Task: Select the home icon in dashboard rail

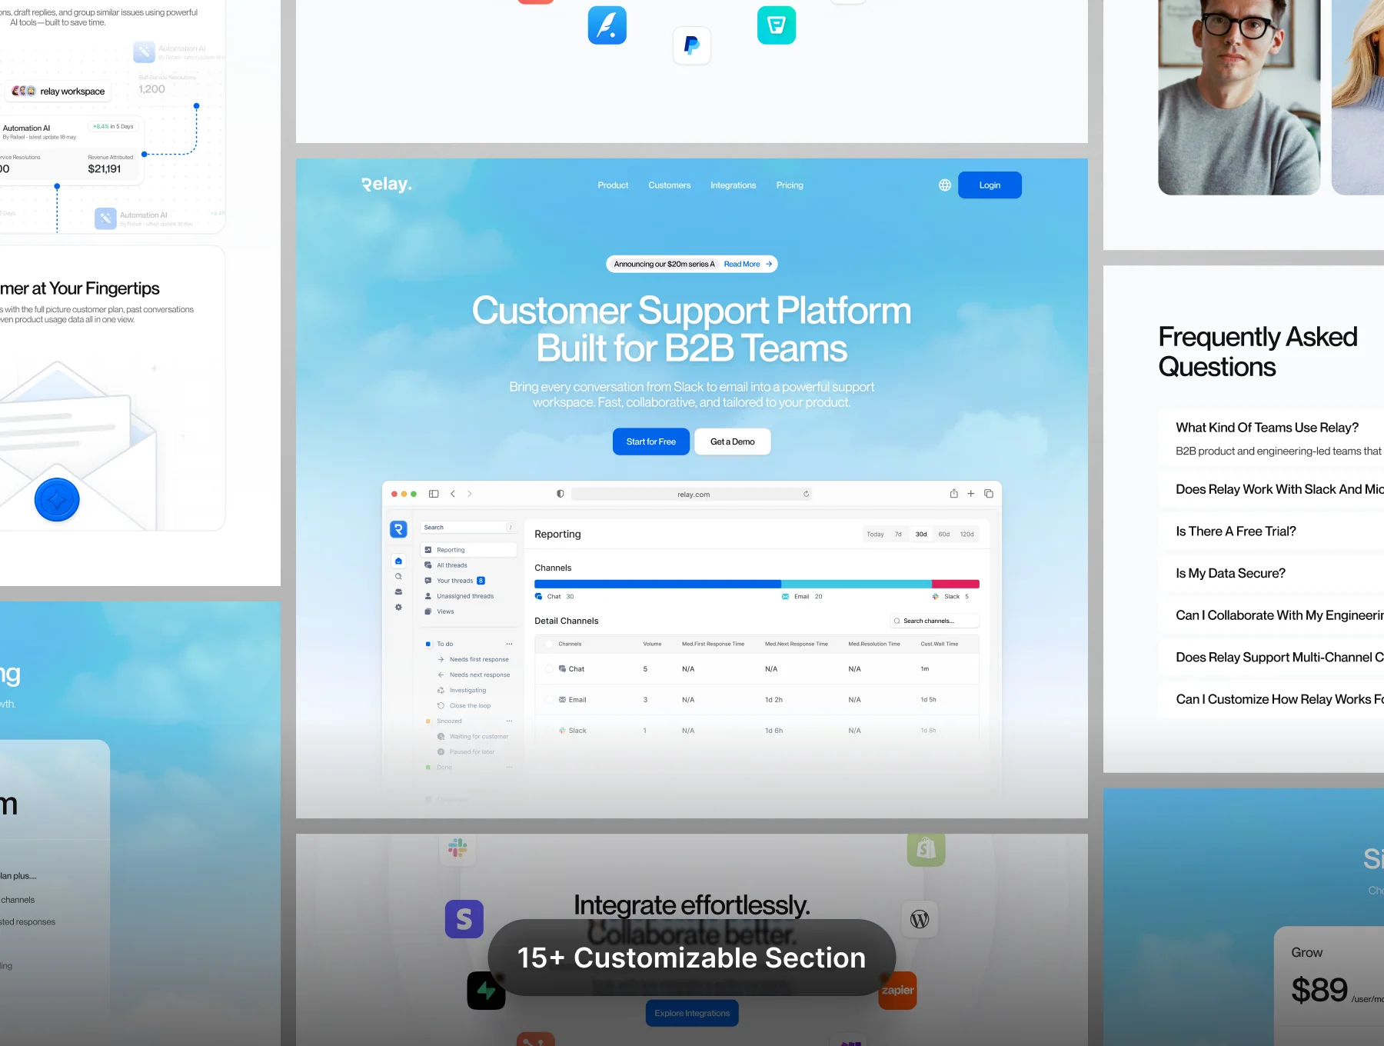Action: coord(398,561)
